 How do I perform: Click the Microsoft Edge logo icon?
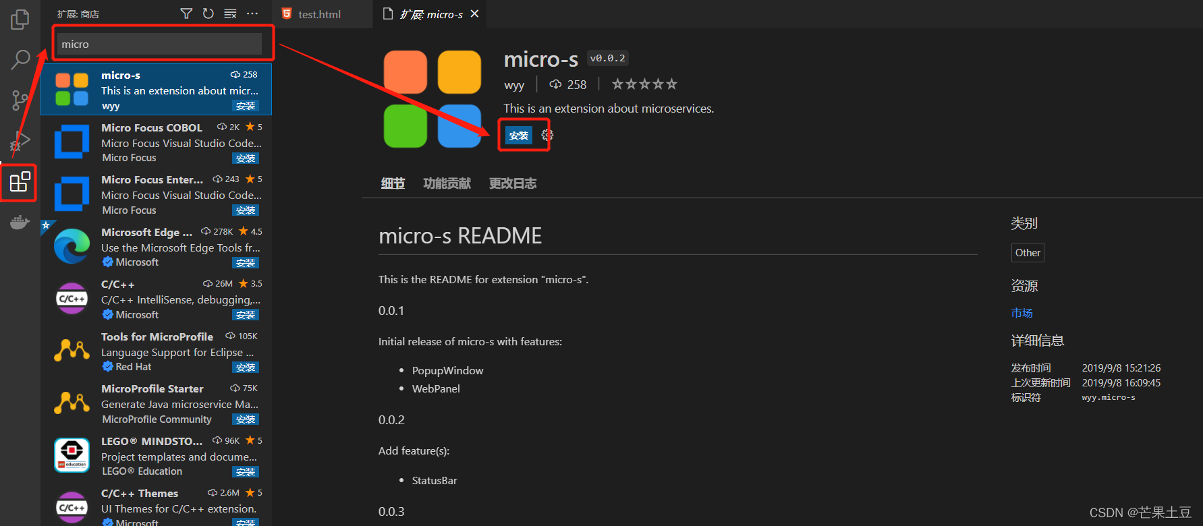[x=72, y=246]
